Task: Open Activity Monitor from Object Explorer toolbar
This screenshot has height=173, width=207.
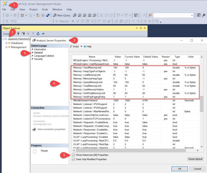Action: coord(43,34)
